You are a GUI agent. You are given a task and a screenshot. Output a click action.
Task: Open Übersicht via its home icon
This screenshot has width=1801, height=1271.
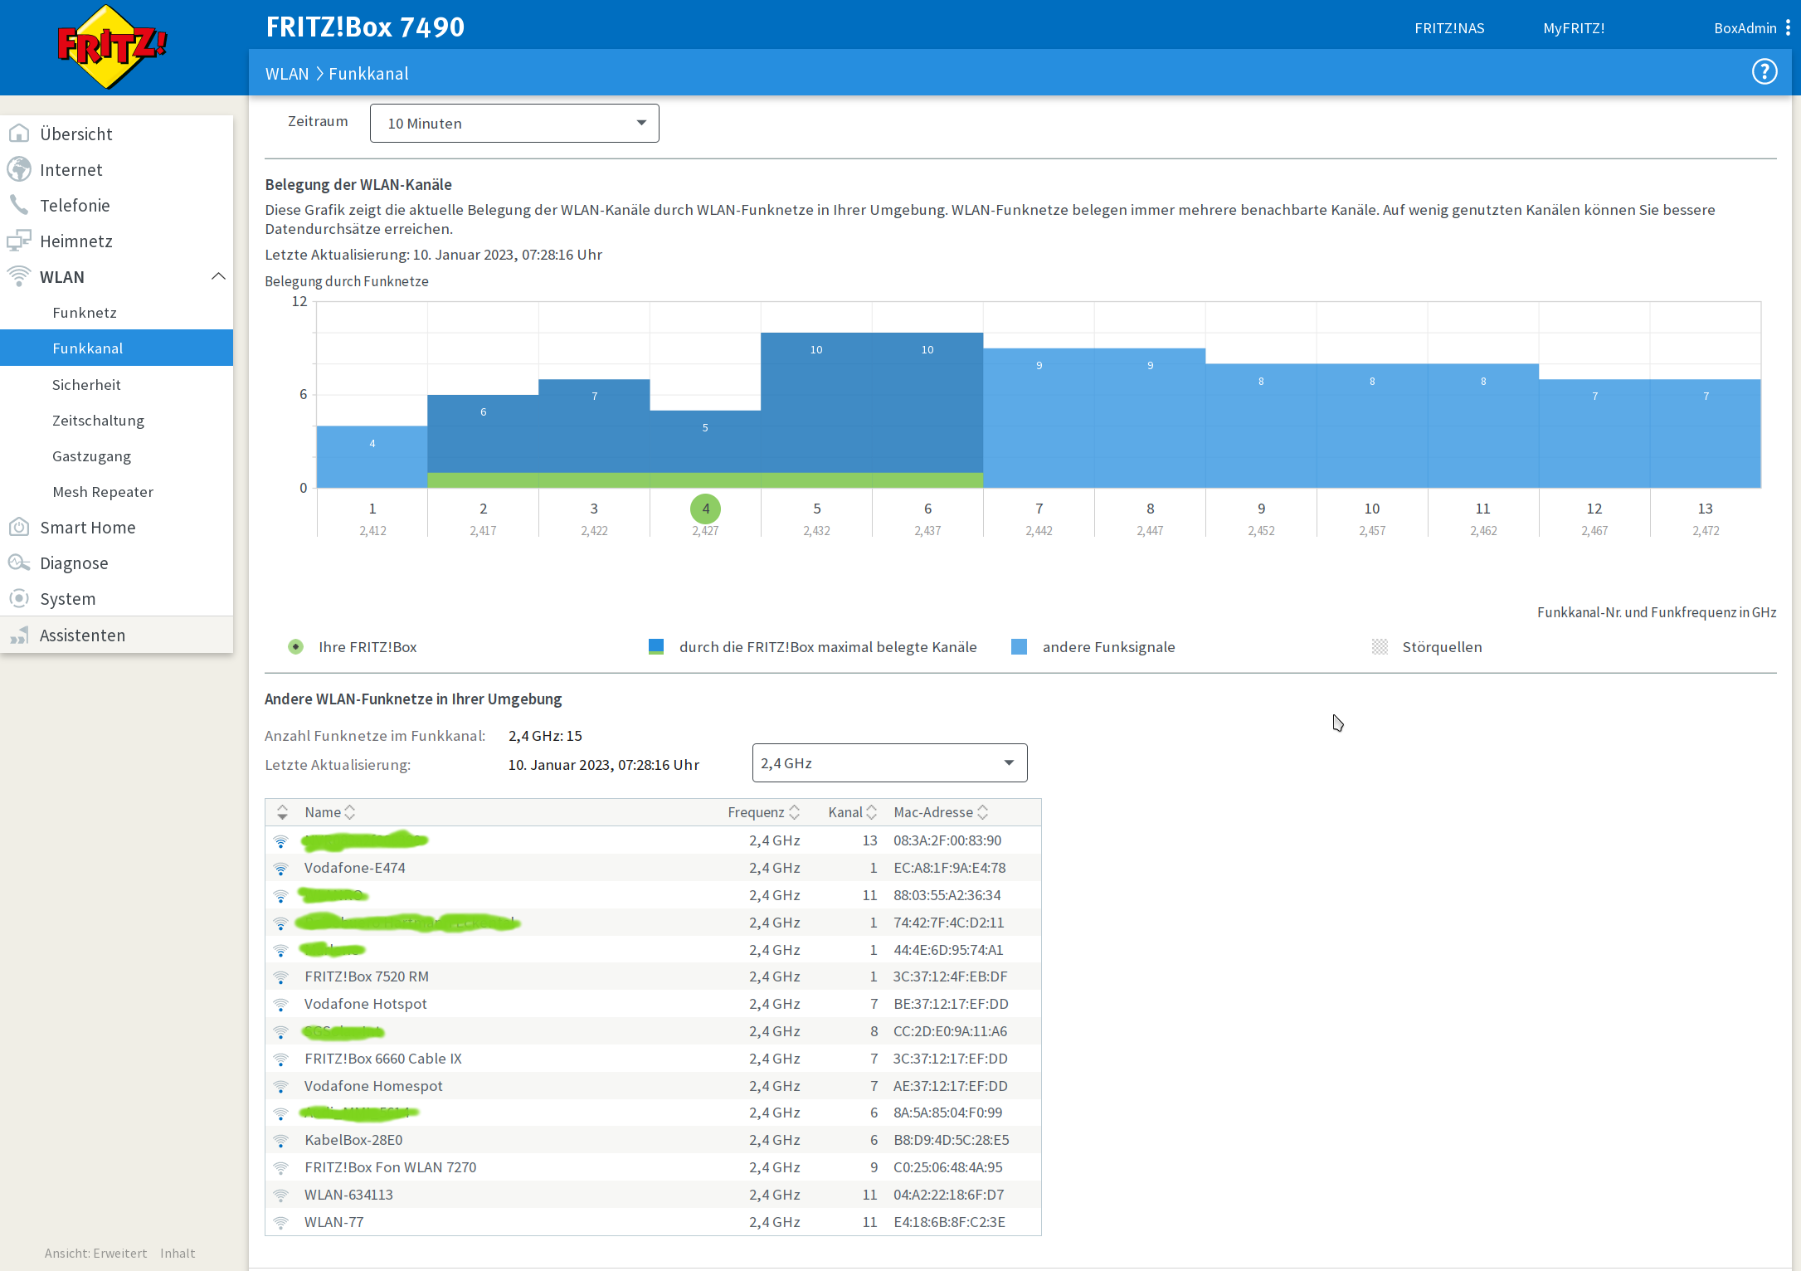19,134
